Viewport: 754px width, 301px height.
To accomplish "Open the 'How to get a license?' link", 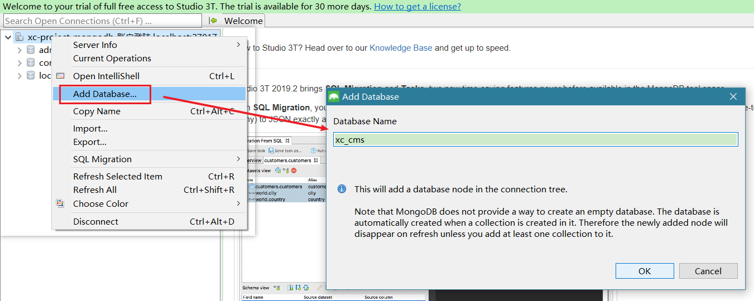I will click(x=417, y=7).
